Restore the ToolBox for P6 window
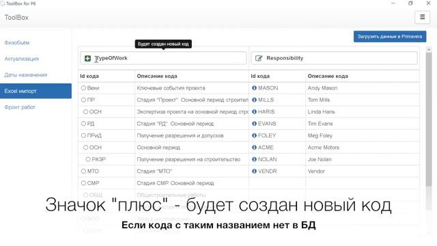 (410, 3)
